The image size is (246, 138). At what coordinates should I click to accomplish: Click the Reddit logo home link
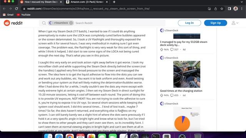pyautogui.click(x=13, y=23)
